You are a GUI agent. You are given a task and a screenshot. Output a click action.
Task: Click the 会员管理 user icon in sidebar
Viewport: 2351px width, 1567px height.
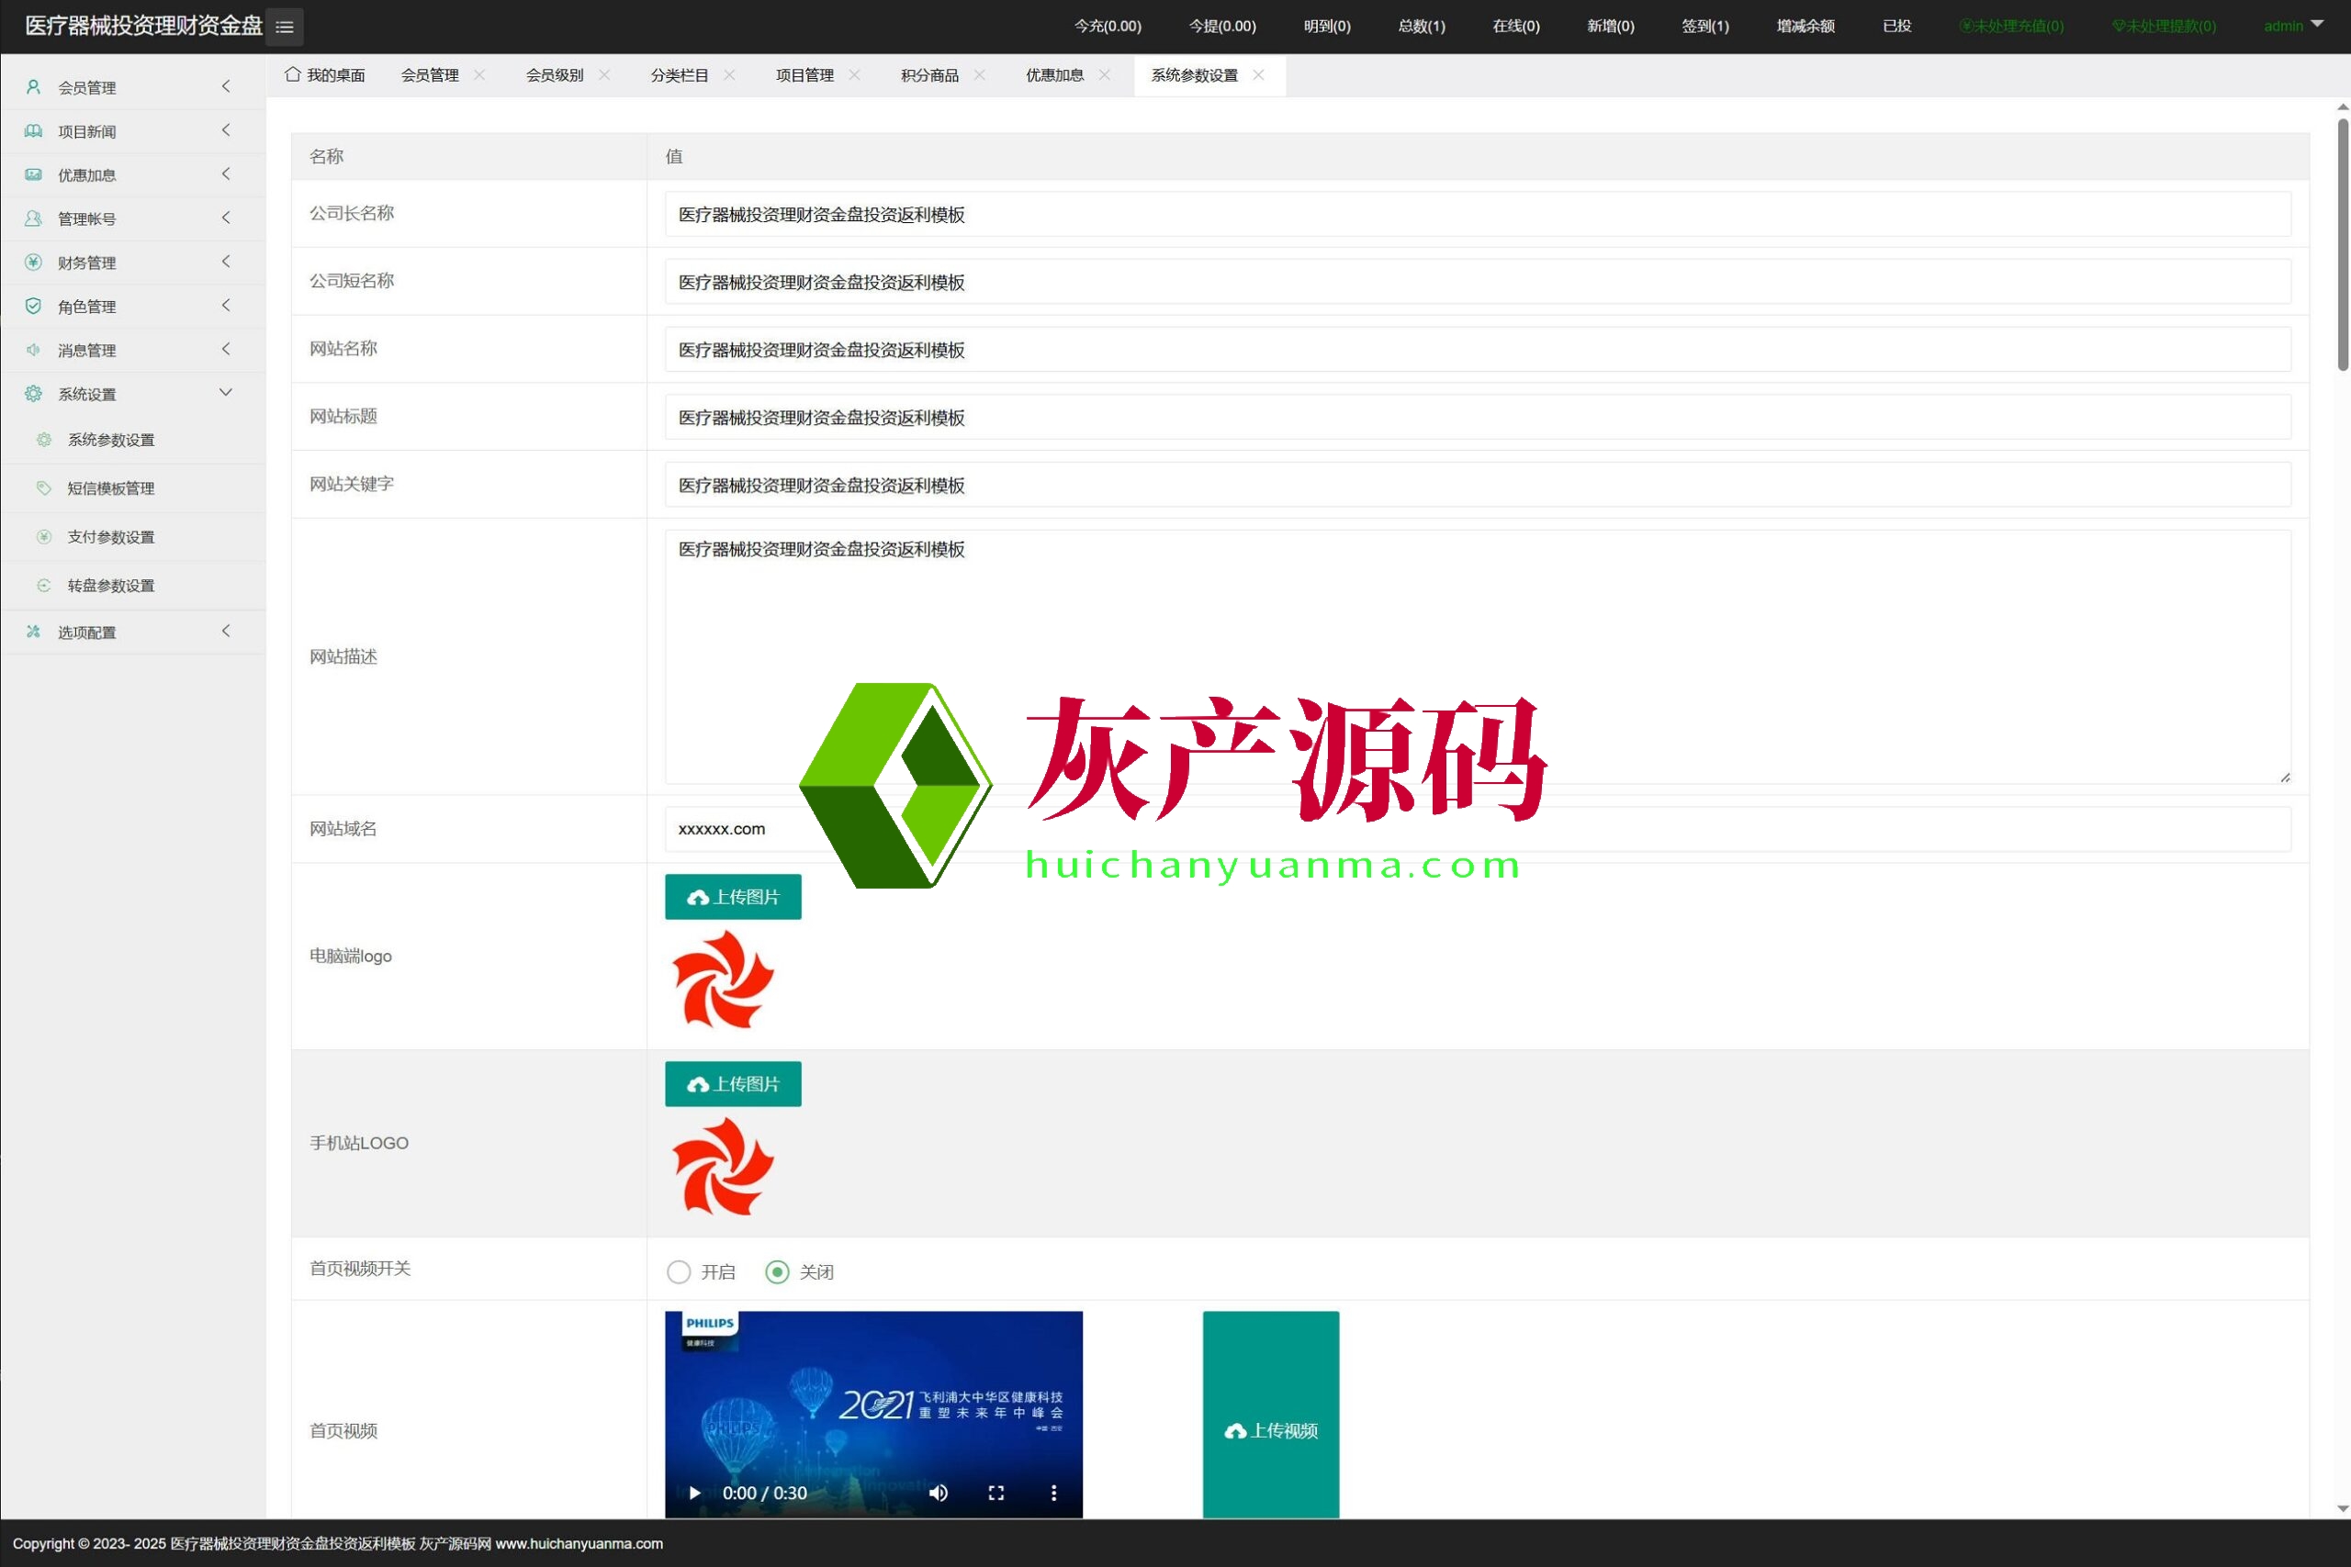pyautogui.click(x=33, y=87)
